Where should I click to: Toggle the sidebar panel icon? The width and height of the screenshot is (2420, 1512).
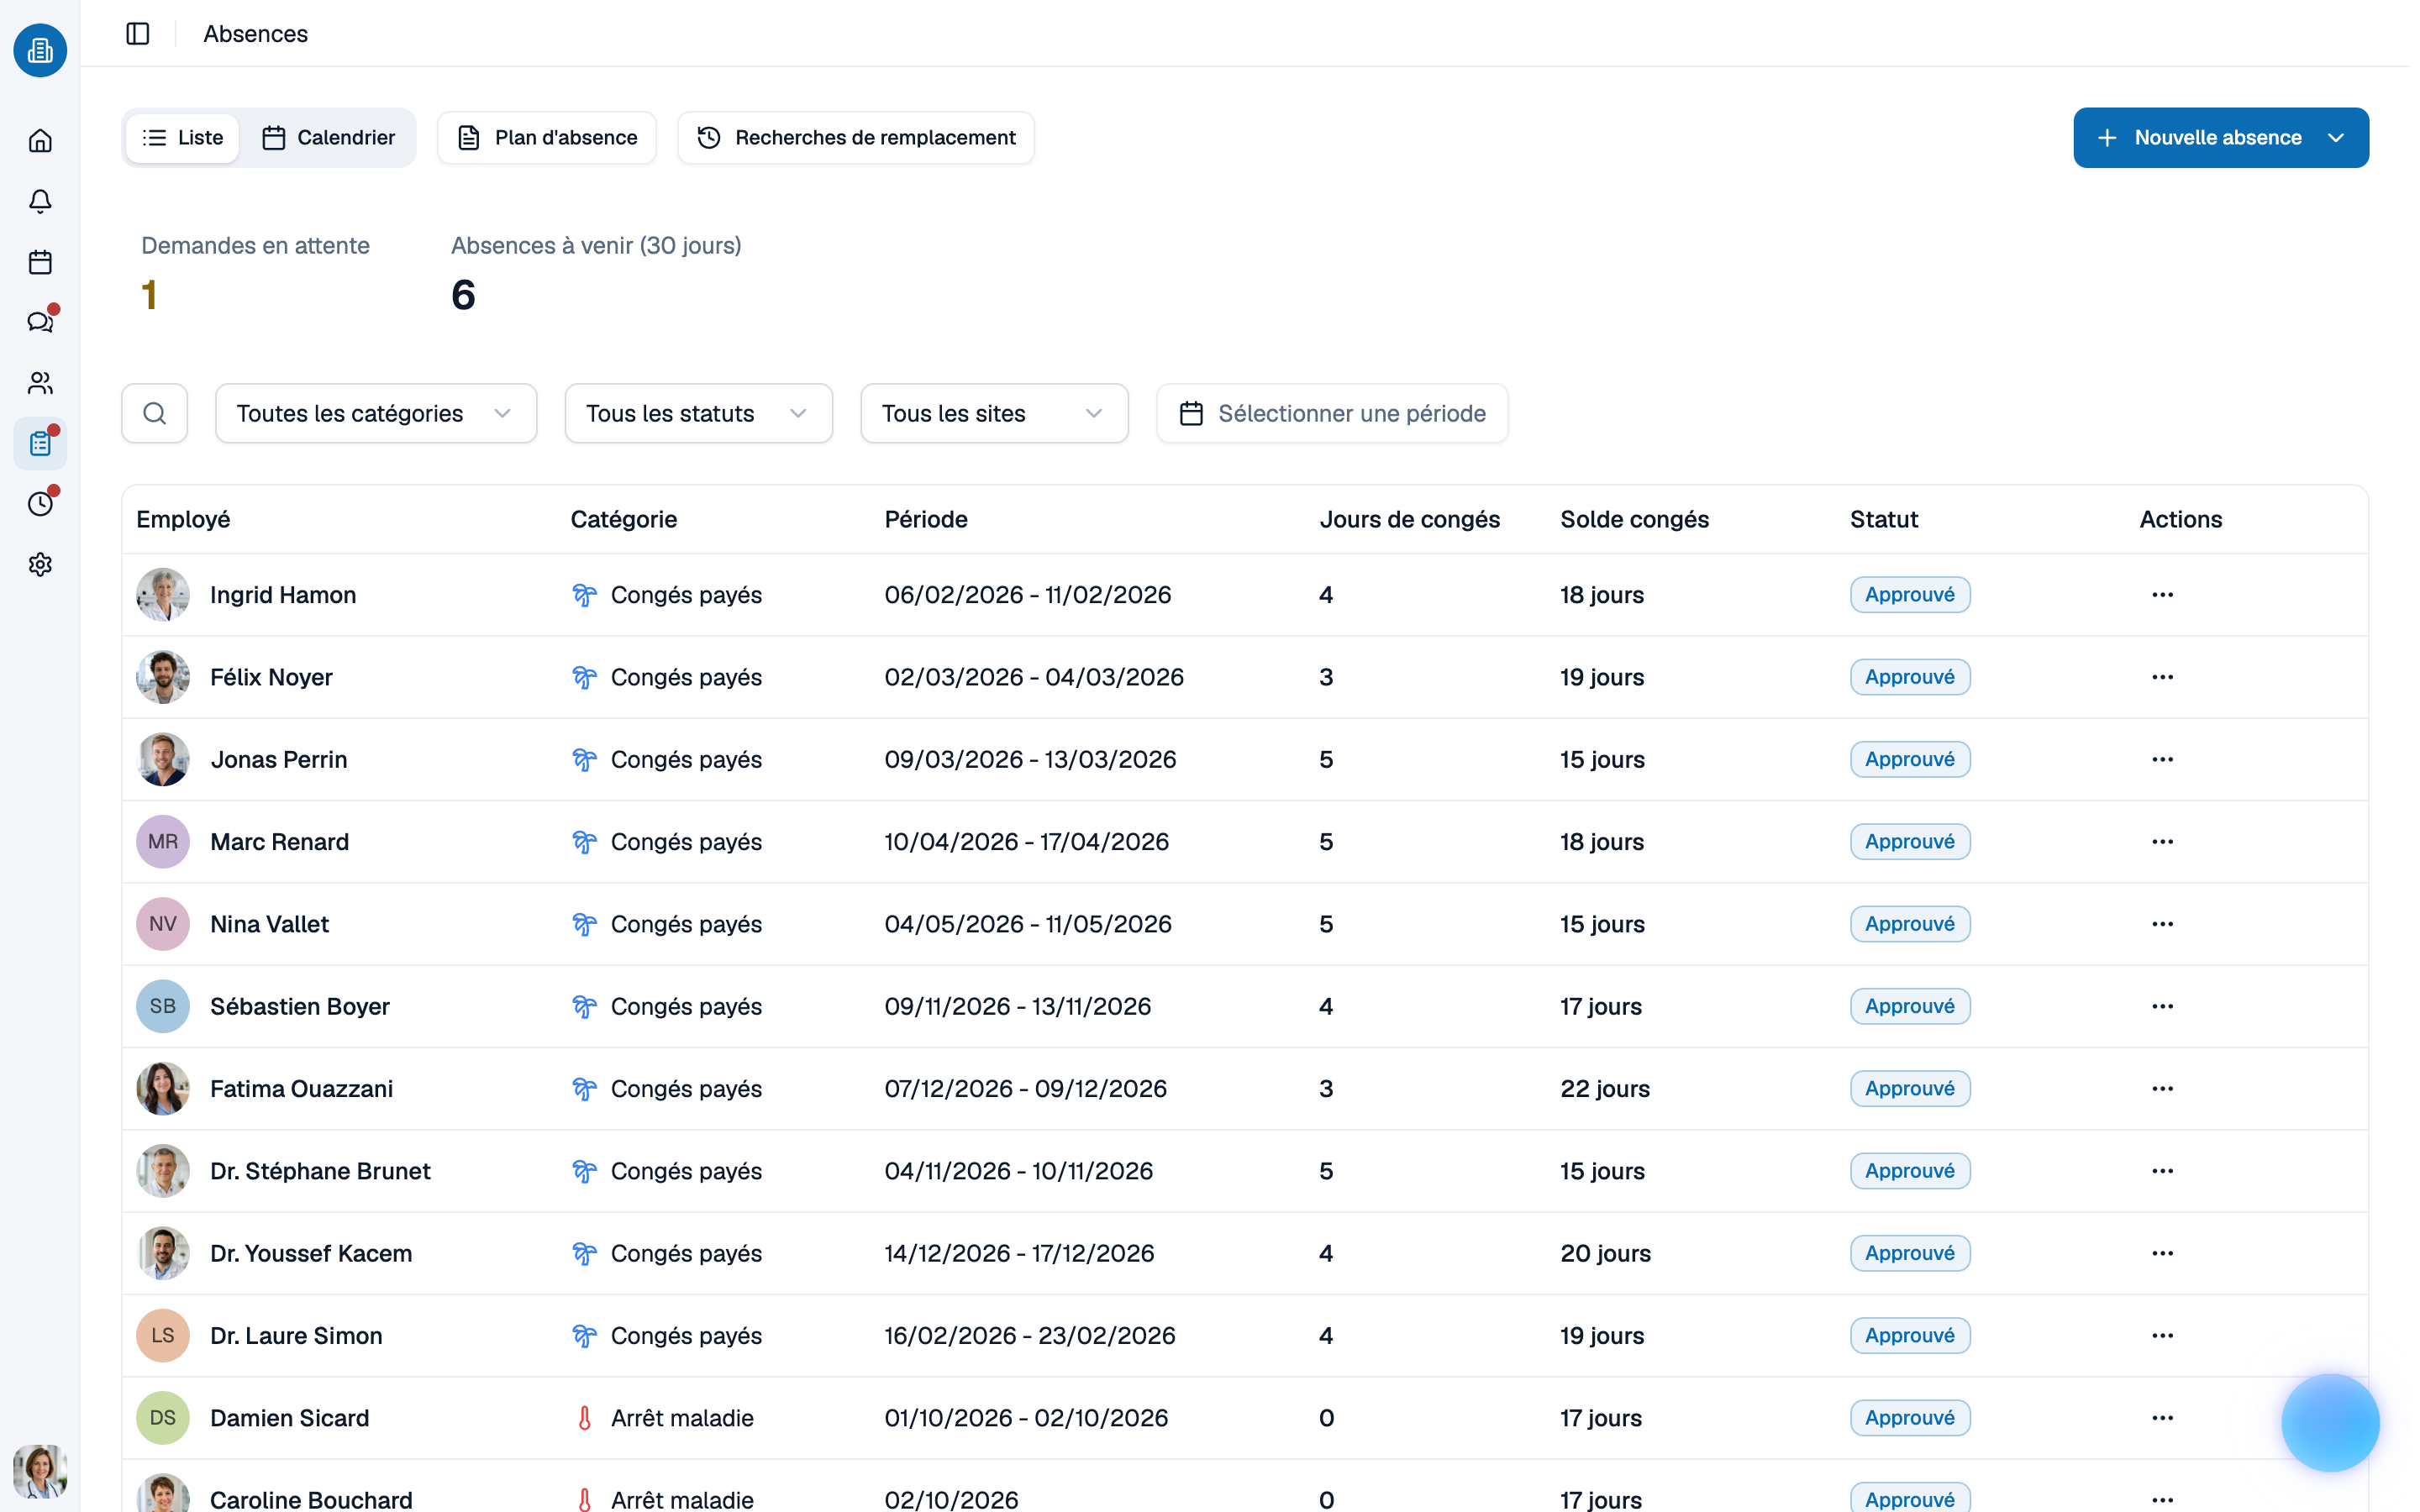[x=138, y=34]
